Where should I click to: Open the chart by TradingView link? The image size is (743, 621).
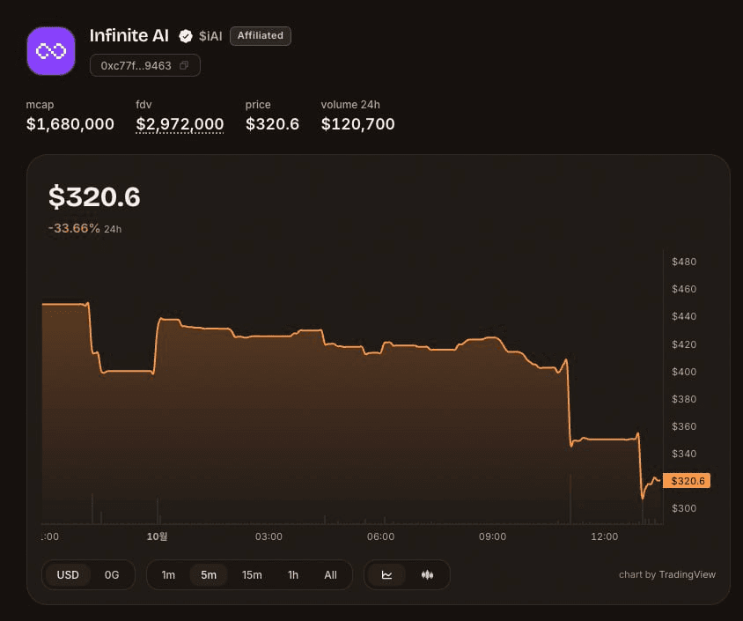[667, 574]
